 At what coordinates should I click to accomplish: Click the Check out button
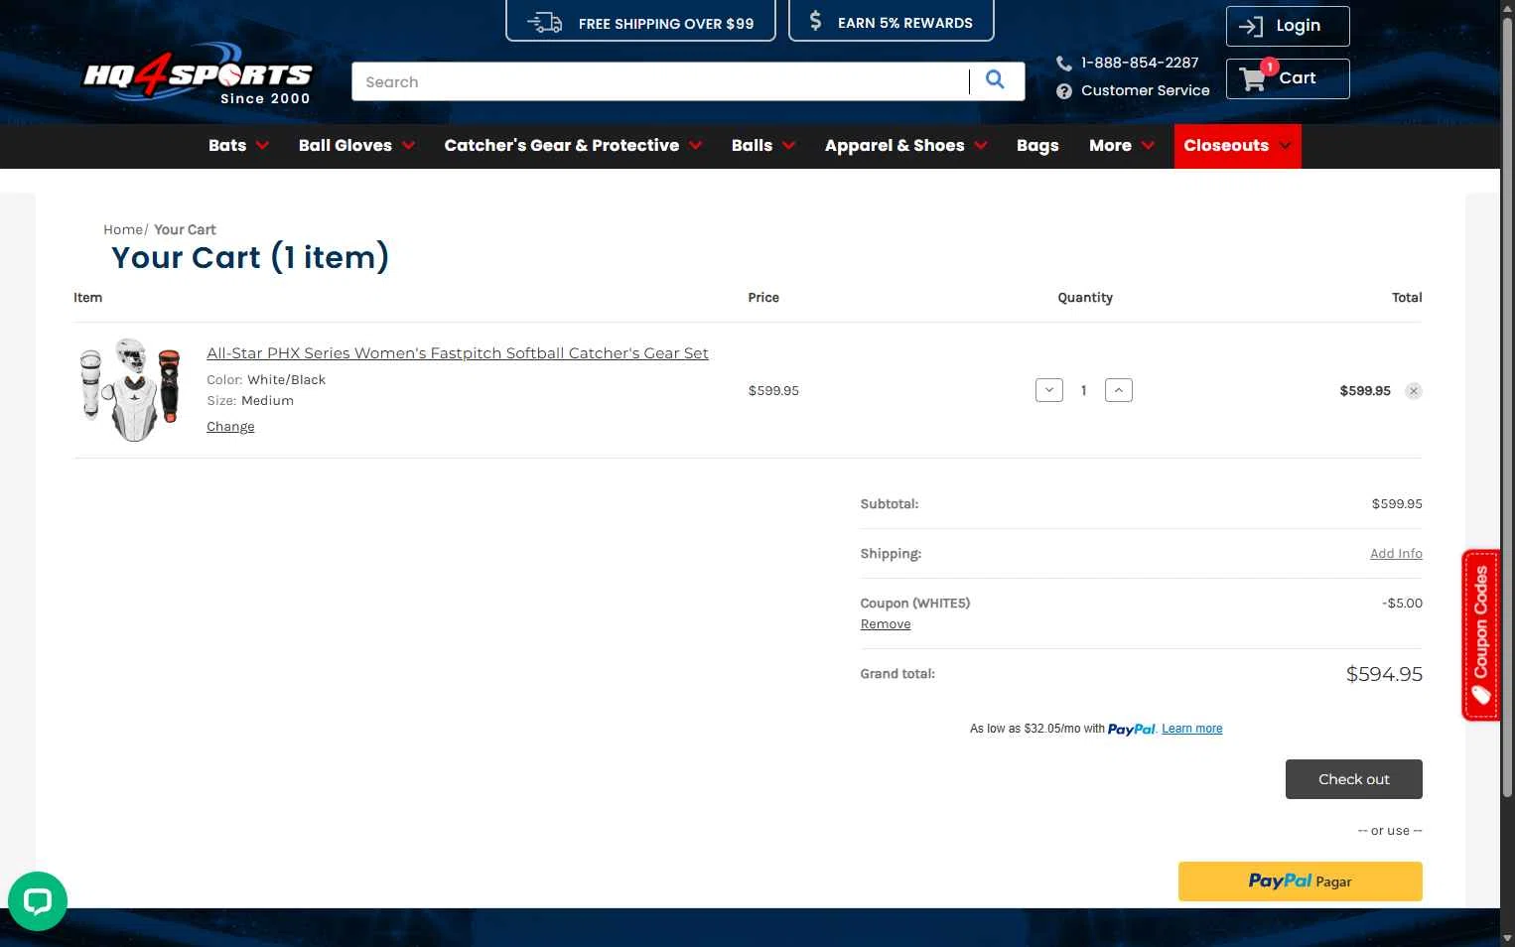1353,779
